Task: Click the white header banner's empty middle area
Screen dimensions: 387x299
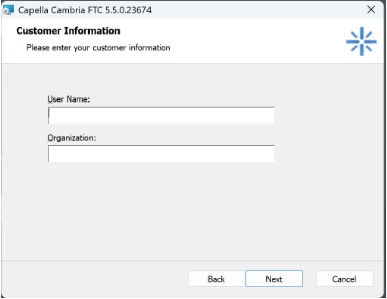Action: [254, 41]
